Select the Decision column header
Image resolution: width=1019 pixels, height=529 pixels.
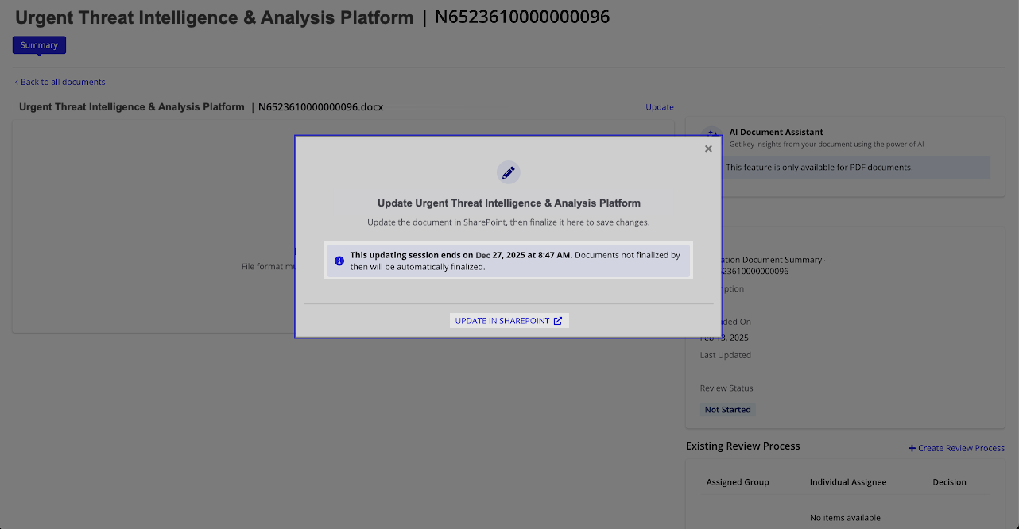point(950,482)
